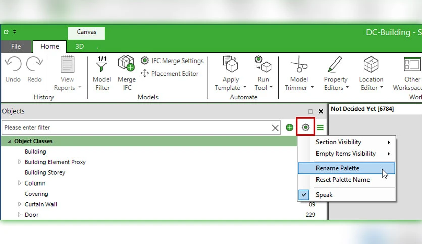Click the green hamburger menu icon
Screen dimensions: 422x244
pos(320,127)
